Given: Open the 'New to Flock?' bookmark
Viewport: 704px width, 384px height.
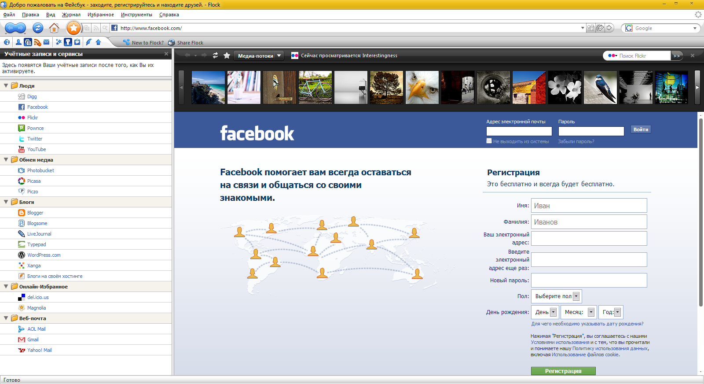Looking at the screenshot, I should click(143, 43).
